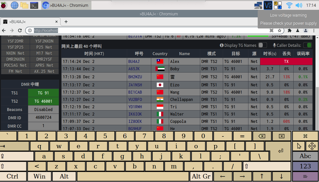The height and width of the screenshot is (182, 319).
Task: Turn off the Caller Details switch
Action: (307, 45)
